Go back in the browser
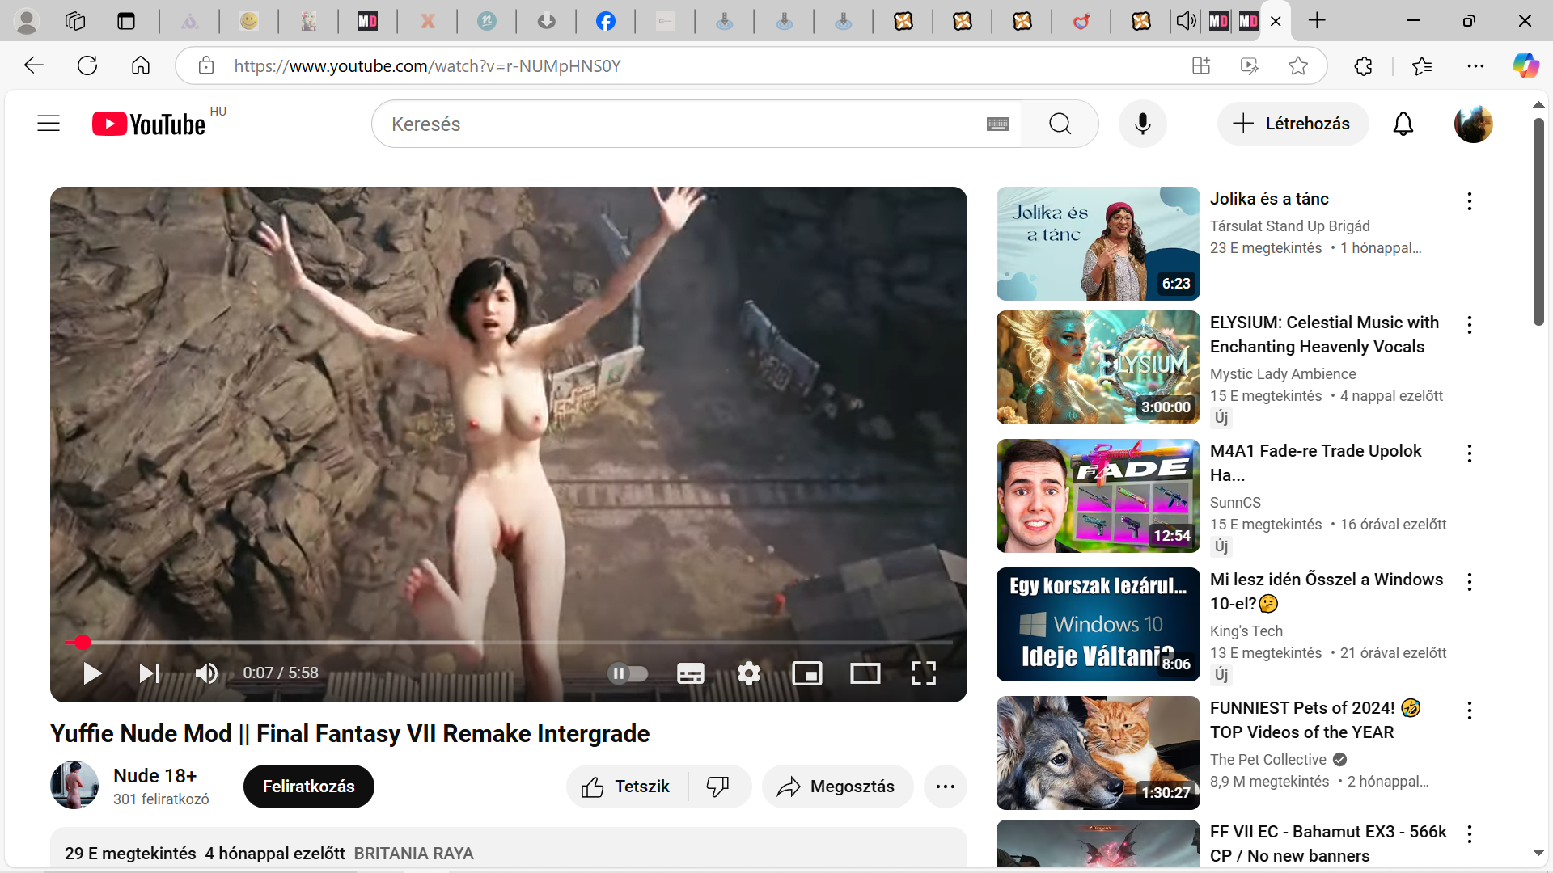 pos(34,65)
